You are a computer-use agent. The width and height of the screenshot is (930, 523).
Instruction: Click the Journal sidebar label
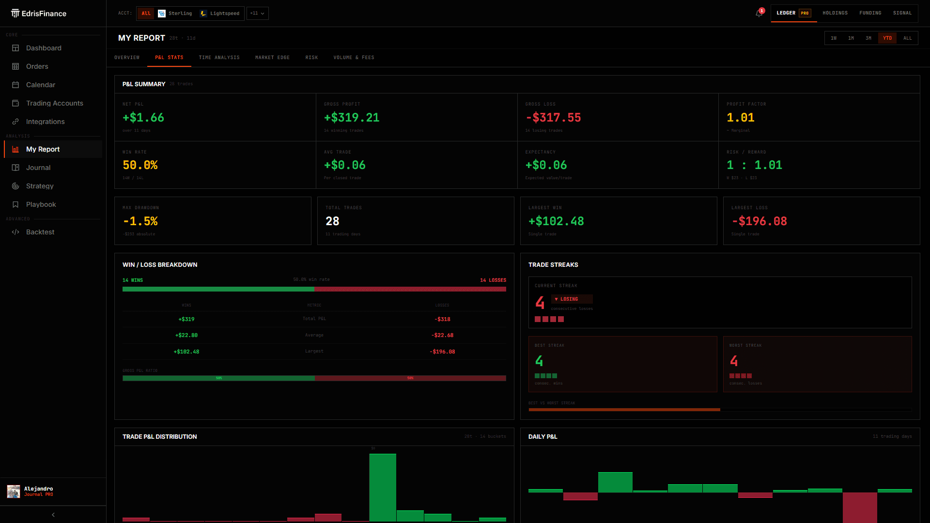point(38,168)
